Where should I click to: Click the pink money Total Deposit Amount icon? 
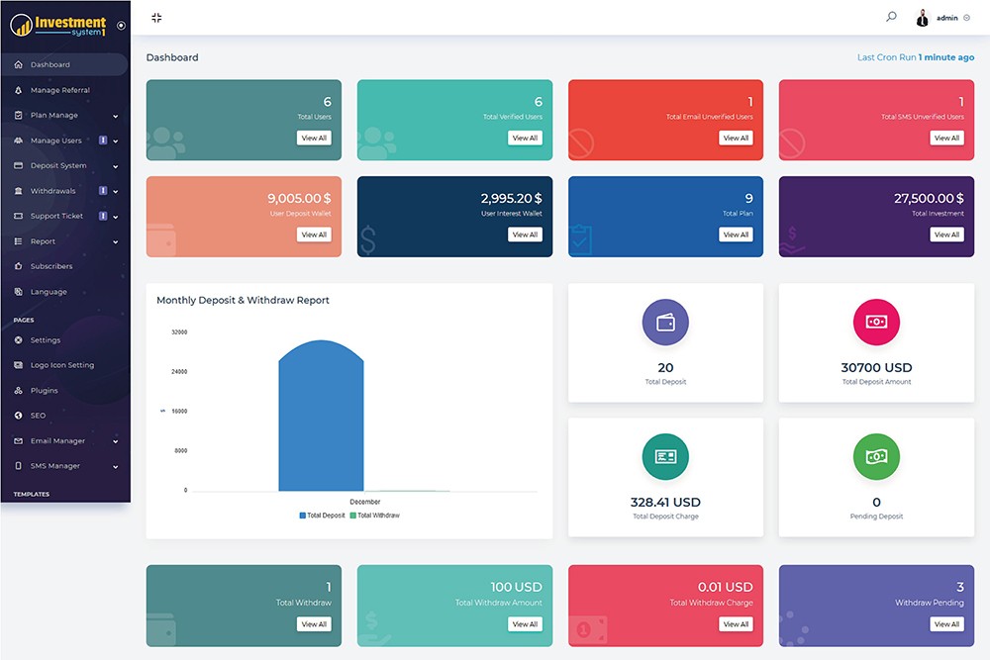click(876, 323)
